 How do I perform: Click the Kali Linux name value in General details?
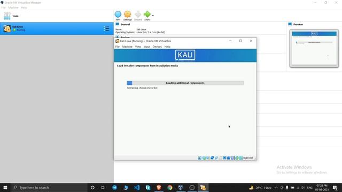pos(141,29)
